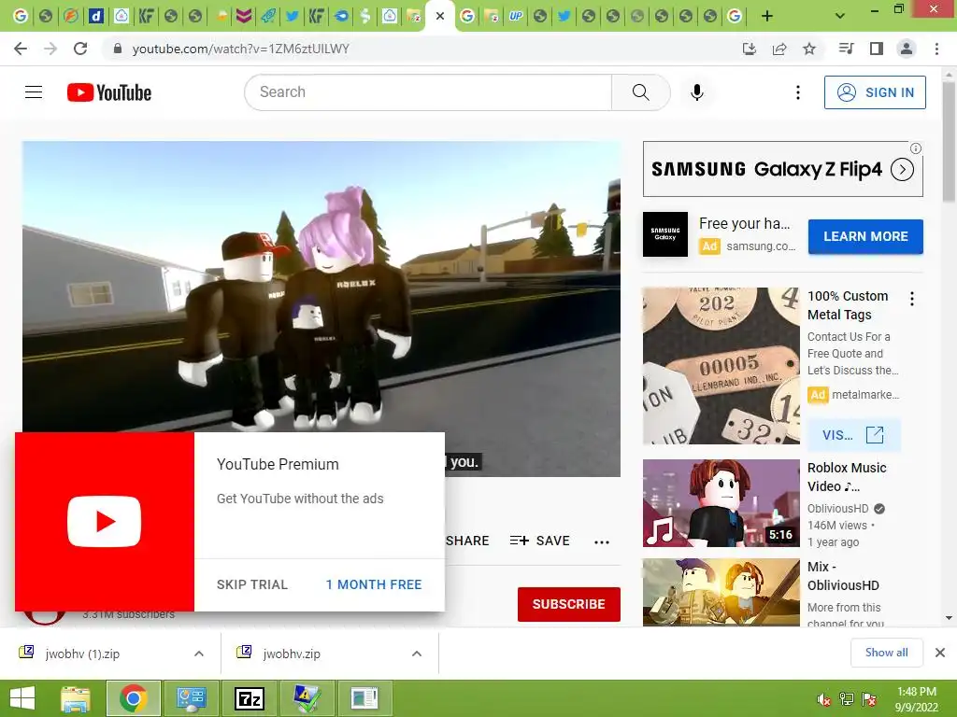Go back with the browser back arrow
Screen dimensions: 957x717
[x=21, y=49]
